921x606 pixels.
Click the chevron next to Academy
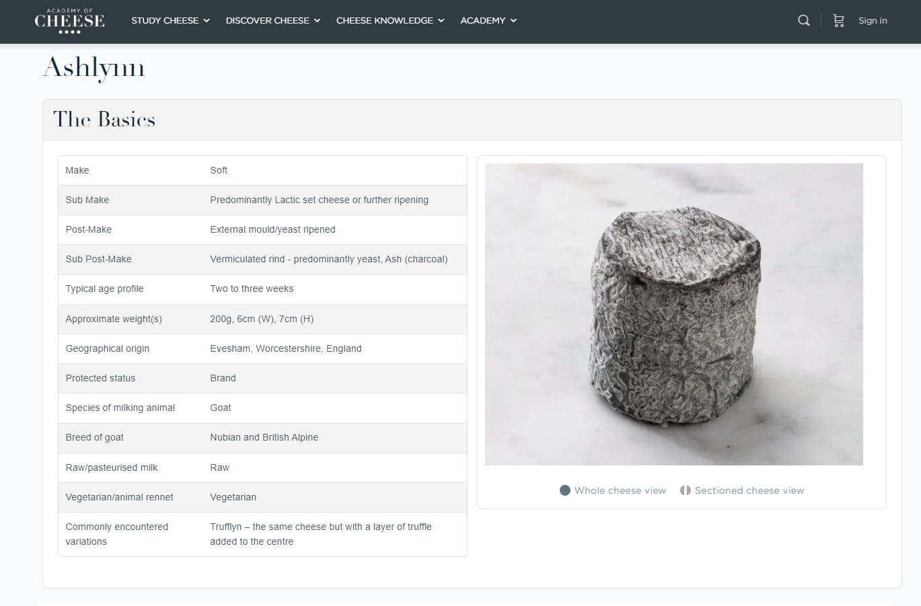pos(513,20)
